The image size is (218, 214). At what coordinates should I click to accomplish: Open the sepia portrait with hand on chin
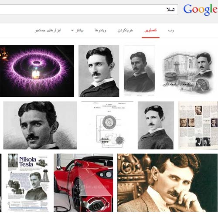tap(167, 183)
